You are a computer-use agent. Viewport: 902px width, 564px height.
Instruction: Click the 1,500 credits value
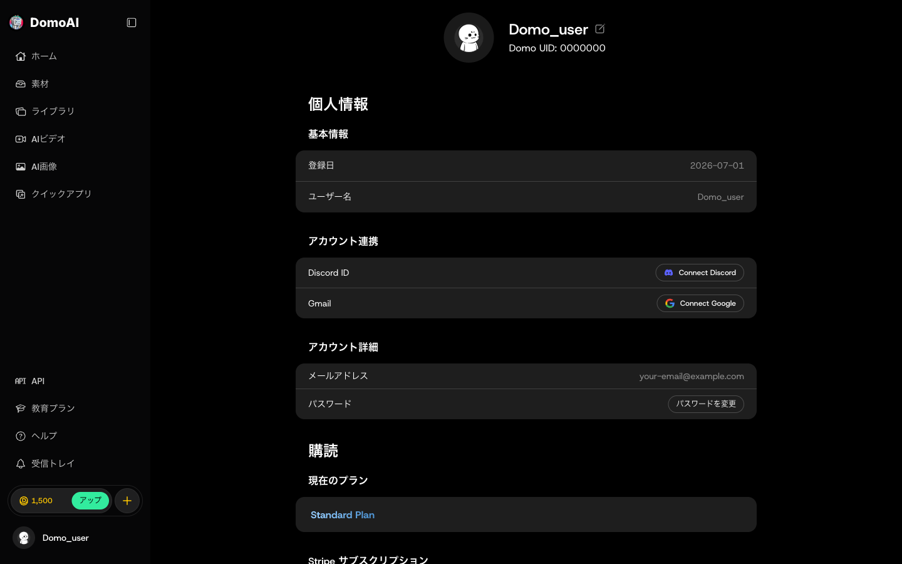[42, 501]
